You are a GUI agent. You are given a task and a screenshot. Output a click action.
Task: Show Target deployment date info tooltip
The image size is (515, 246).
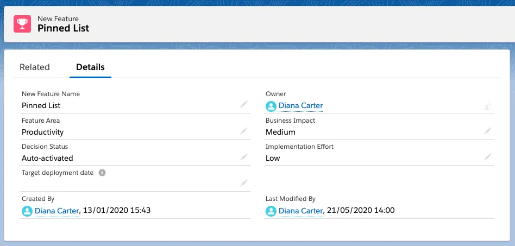coord(102,173)
